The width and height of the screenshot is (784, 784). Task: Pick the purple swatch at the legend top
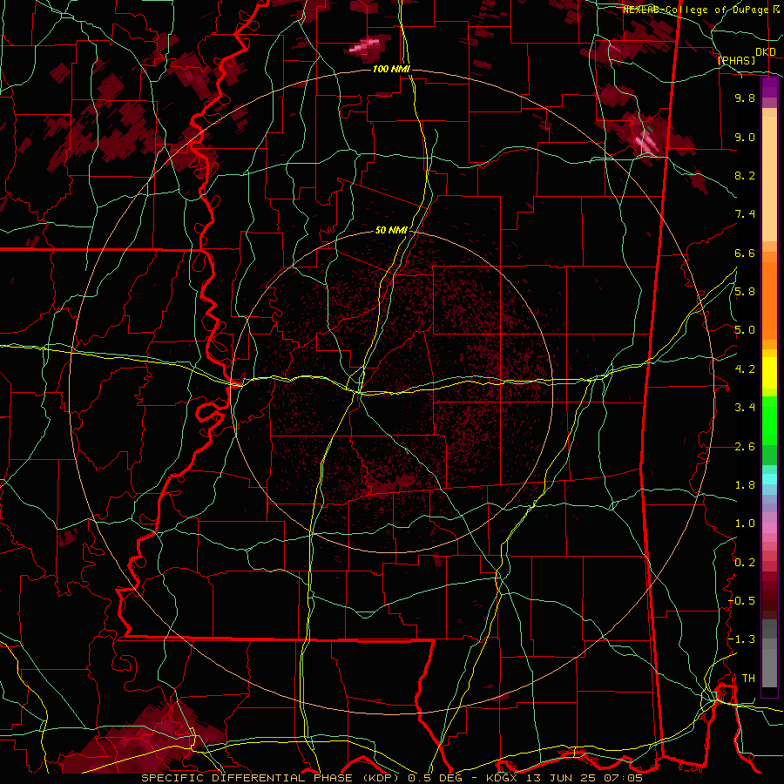[x=769, y=87]
